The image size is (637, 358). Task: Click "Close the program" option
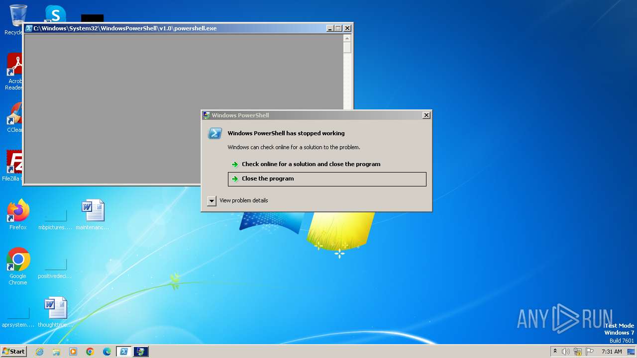[327, 179]
